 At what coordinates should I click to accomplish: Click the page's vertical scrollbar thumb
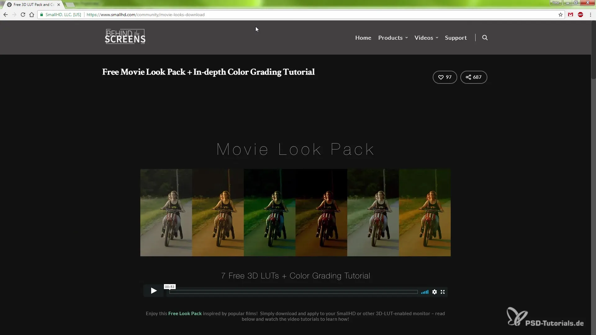tap(594, 50)
